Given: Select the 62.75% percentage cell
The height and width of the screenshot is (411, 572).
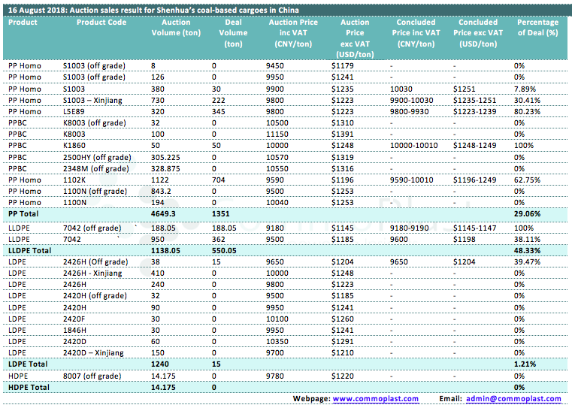Looking at the screenshot, I should click(x=529, y=180).
